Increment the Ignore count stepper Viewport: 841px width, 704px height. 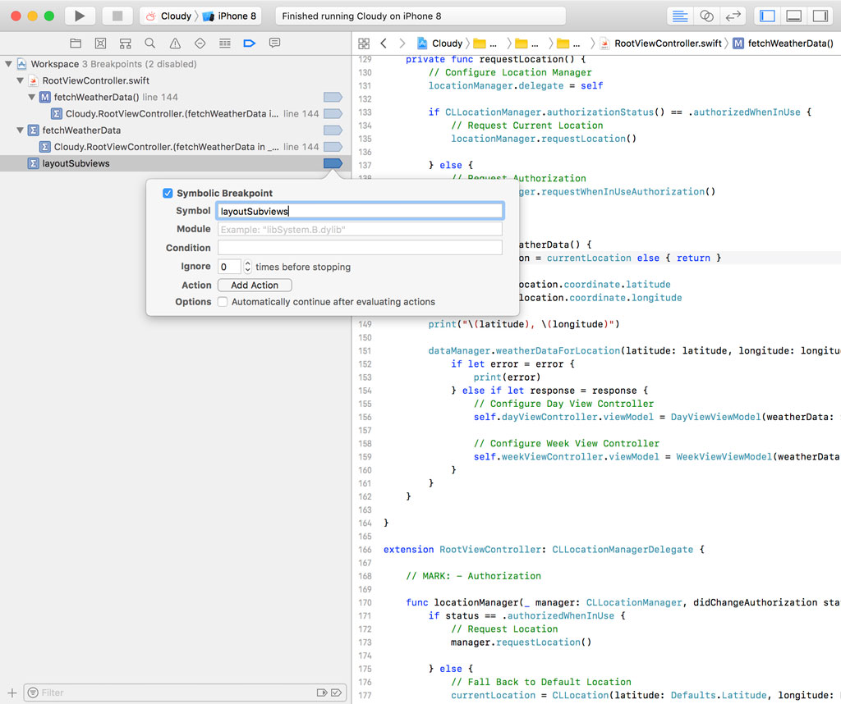(249, 263)
